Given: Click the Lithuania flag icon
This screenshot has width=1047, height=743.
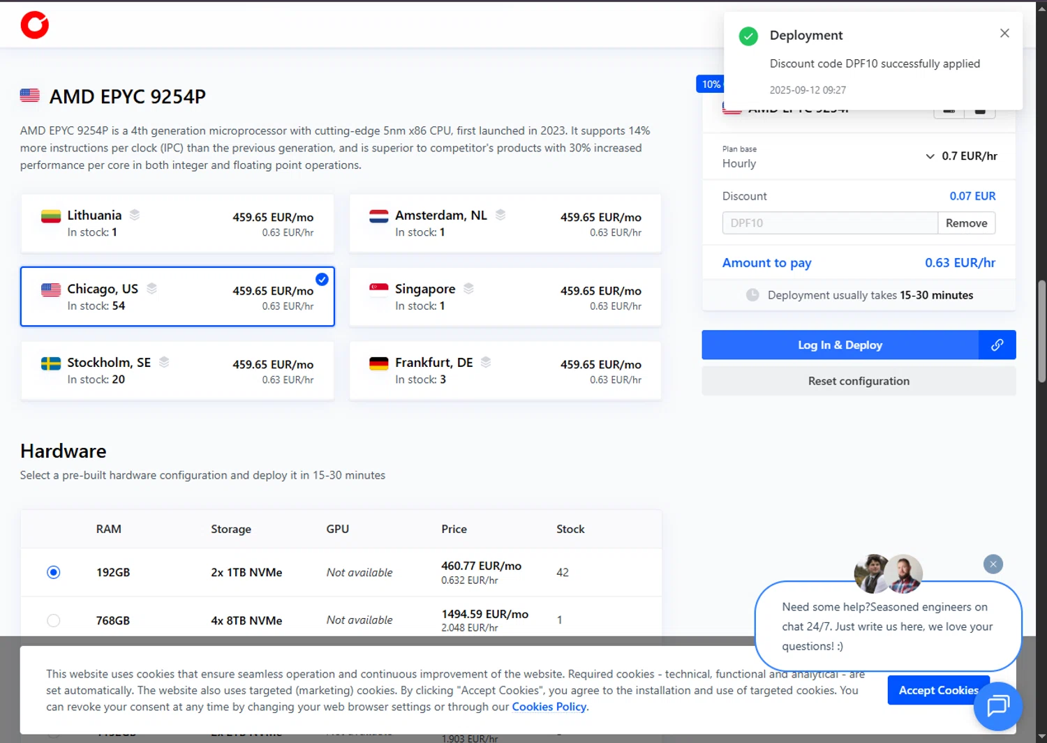Looking at the screenshot, I should point(51,216).
